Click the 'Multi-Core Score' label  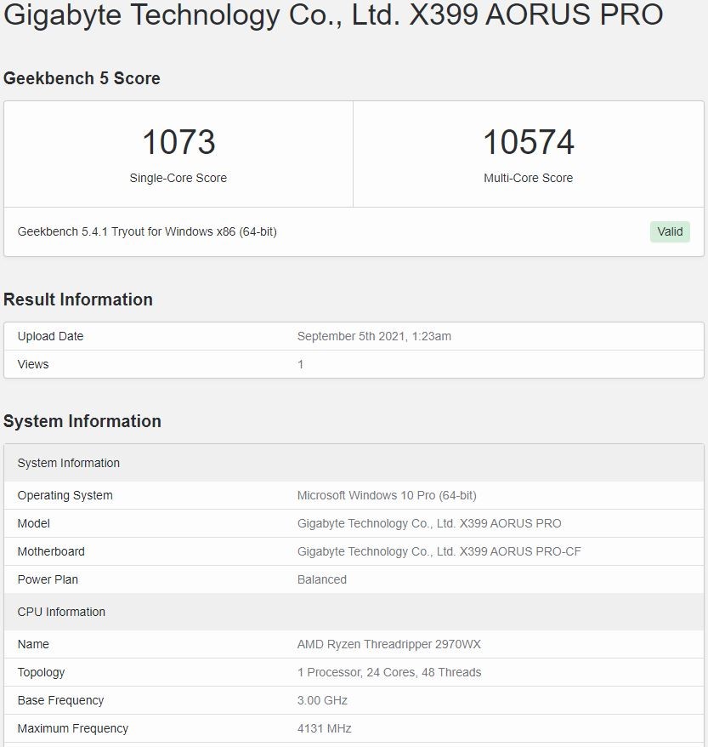pyautogui.click(x=528, y=178)
